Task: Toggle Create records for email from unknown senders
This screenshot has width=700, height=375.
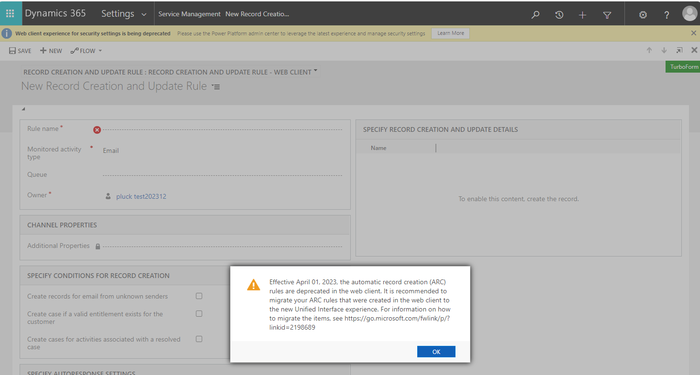Action: pyautogui.click(x=199, y=296)
